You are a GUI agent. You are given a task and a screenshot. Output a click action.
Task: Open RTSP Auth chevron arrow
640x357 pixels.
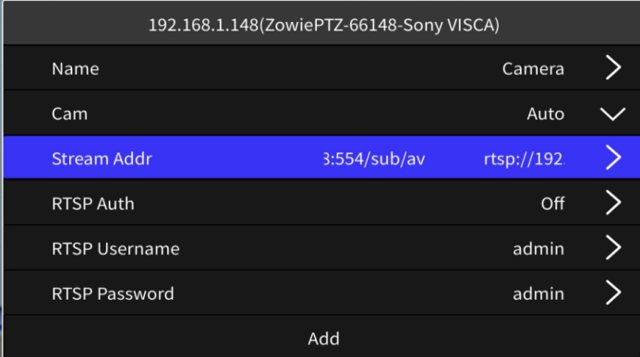[613, 203]
